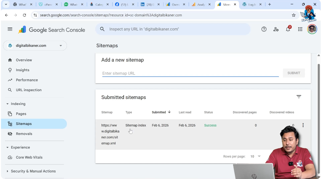The width and height of the screenshot is (321, 179).
Task: Click the SUBMIT button
Action: pyautogui.click(x=294, y=73)
